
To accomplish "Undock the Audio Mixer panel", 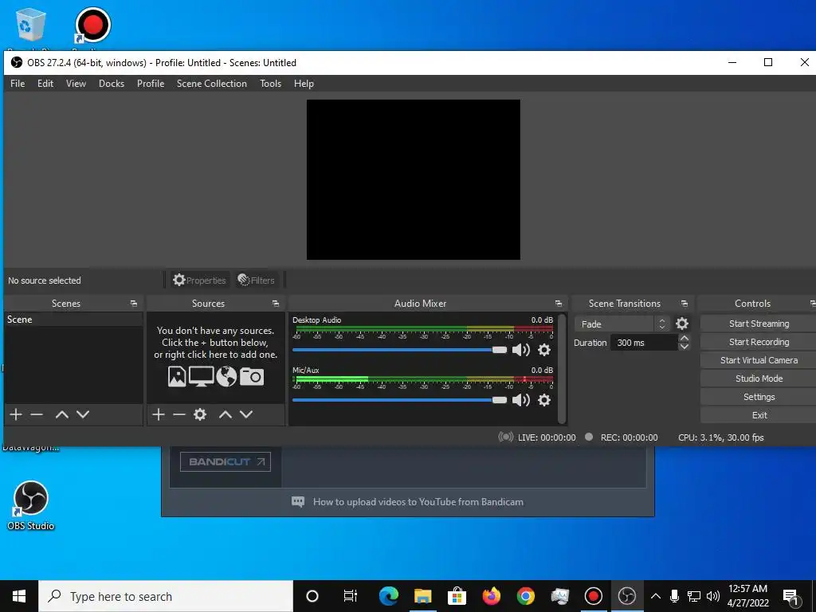I will pyautogui.click(x=559, y=304).
